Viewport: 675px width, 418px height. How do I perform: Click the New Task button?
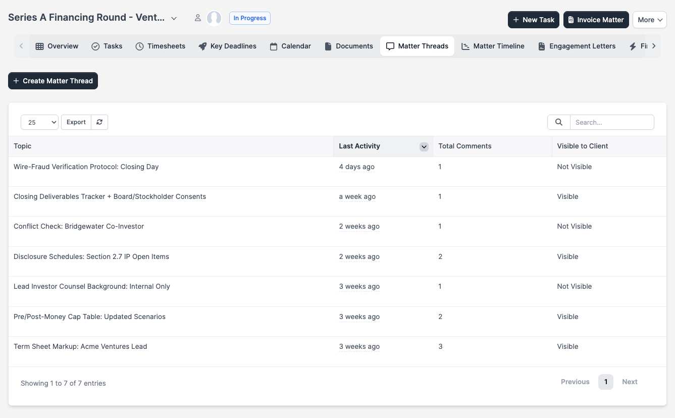(534, 20)
